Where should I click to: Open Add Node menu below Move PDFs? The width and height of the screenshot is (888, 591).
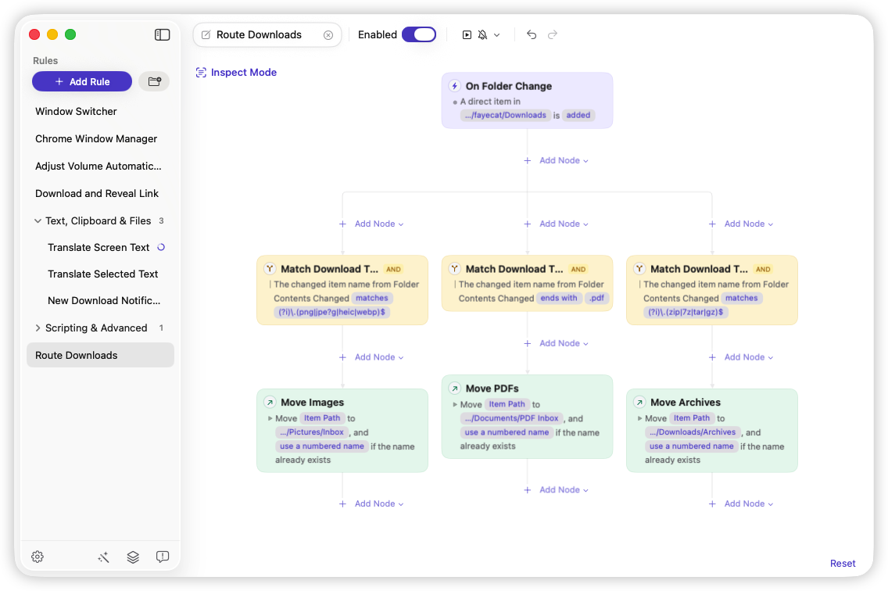coord(556,490)
